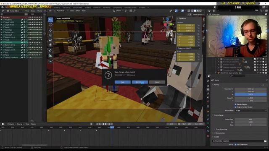Toggle the Stereoscopy checkbox
This screenshot has height=151, width=269.
click(x=214, y=133)
